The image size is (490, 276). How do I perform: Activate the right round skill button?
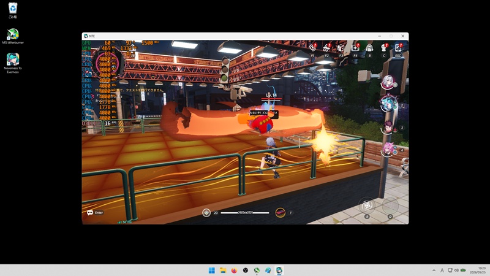coord(390,205)
